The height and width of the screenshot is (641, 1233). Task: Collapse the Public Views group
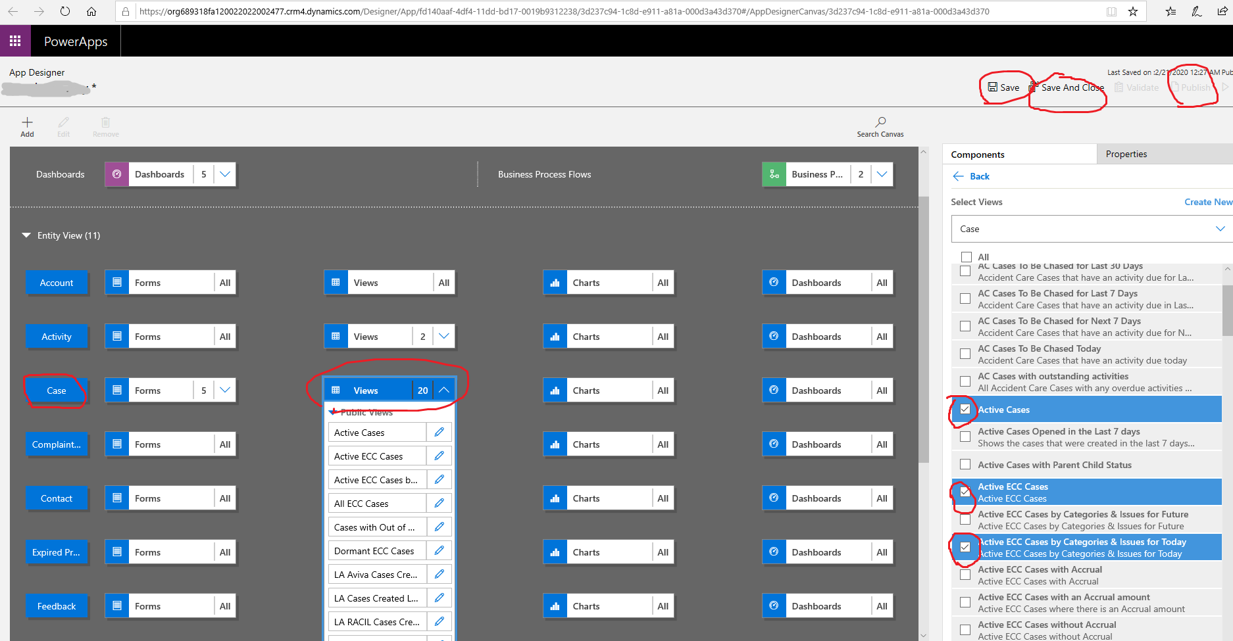(x=334, y=412)
